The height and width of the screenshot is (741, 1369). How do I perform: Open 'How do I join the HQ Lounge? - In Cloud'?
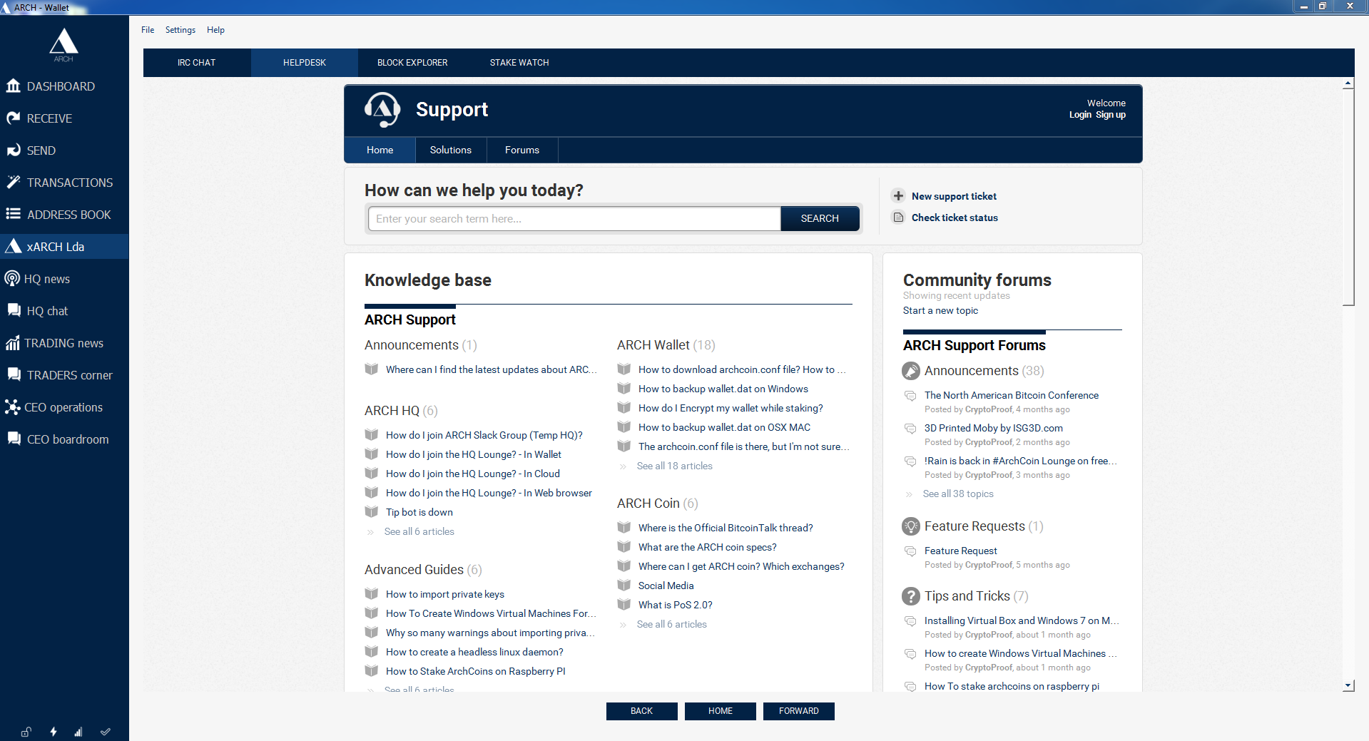[x=473, y=474]
